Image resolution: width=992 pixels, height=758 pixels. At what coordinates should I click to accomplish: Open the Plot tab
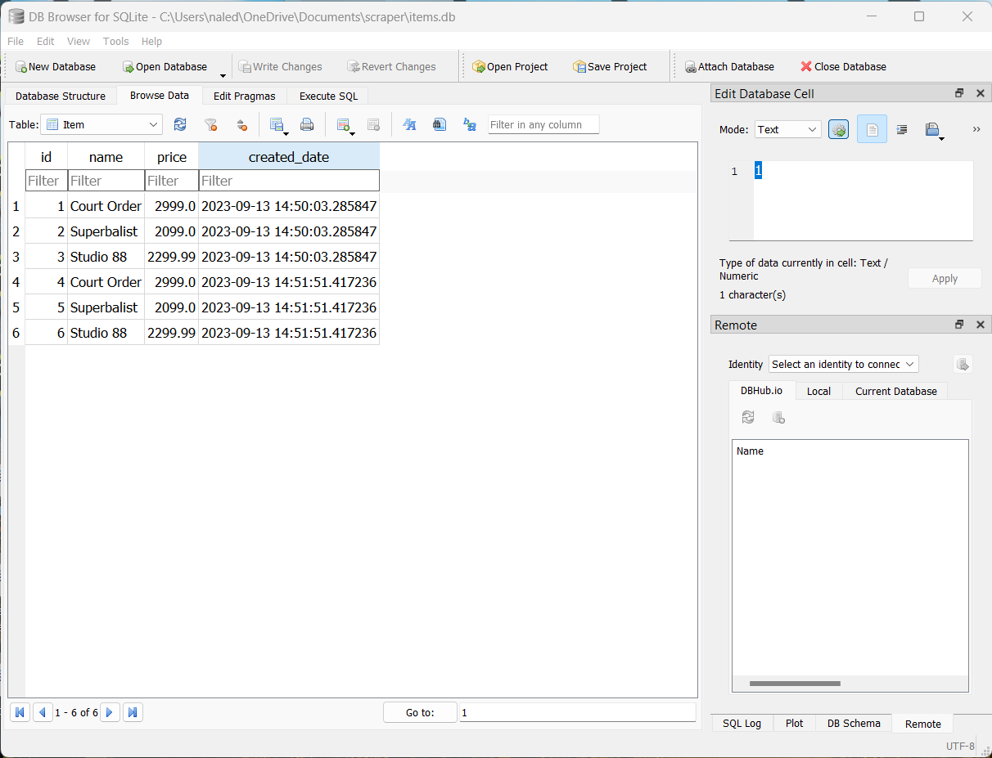coord(794,723)
